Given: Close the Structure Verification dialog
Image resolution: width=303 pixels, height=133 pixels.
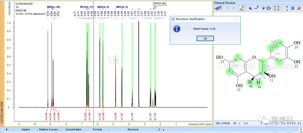Looking at the screenshot, I should click(237, 19).
